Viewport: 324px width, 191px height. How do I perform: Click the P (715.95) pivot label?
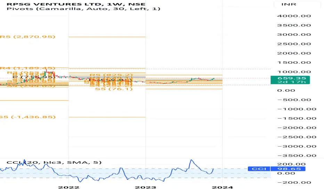click(x=34, y=77)
